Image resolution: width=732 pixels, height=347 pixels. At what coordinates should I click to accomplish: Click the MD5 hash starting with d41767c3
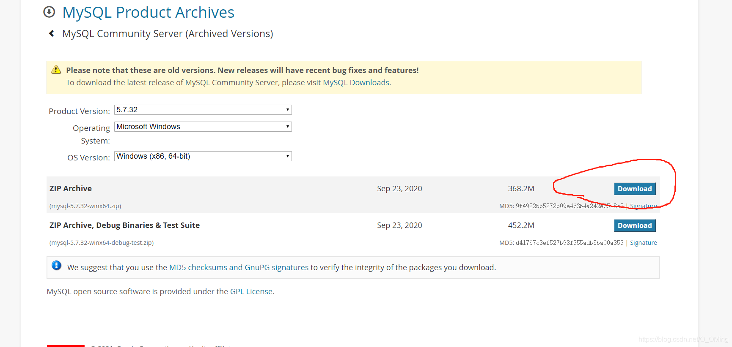coord(570,243)
